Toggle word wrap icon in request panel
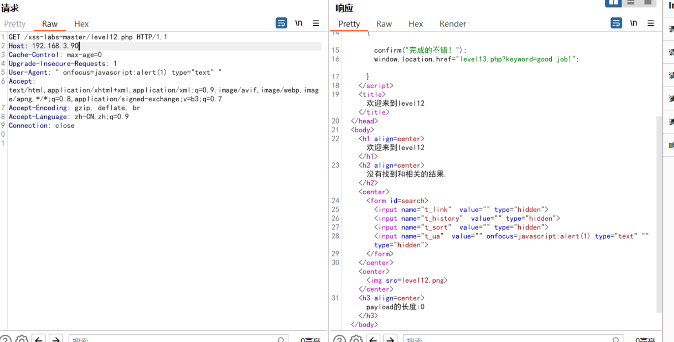 click(281, 23)
